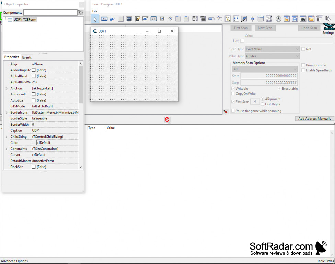Pick the ProgressBar component icon
The height and width of the screenshot is (264, 335).
pos(211,19)
